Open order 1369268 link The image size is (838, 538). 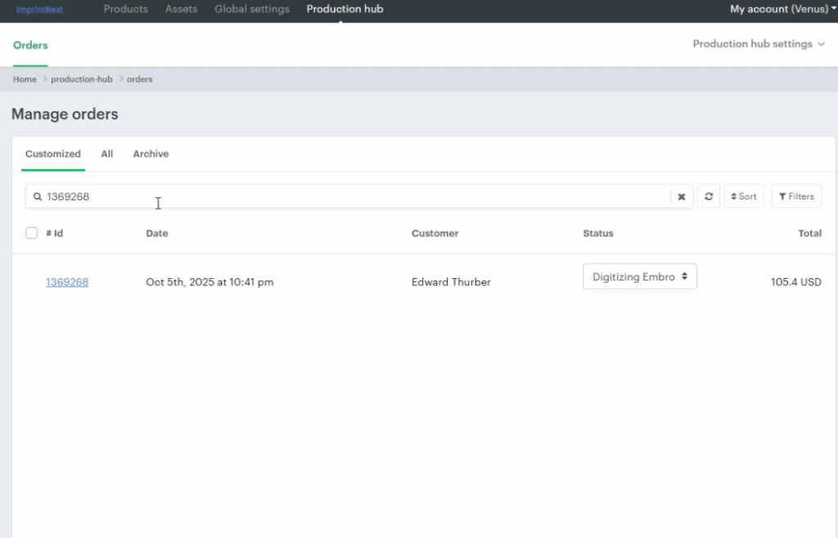[x=67, y=282]
